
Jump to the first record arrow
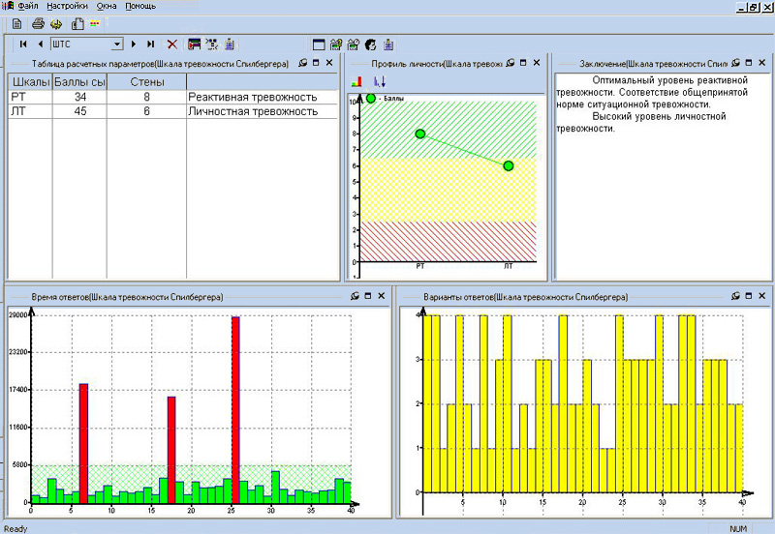pyautogui.click(x=22, y=44)
